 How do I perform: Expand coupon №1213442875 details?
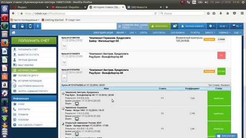[64, 62]
